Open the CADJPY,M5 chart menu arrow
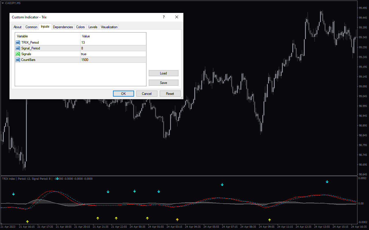Viewport: 369px width, 230px height. point(3,3)
